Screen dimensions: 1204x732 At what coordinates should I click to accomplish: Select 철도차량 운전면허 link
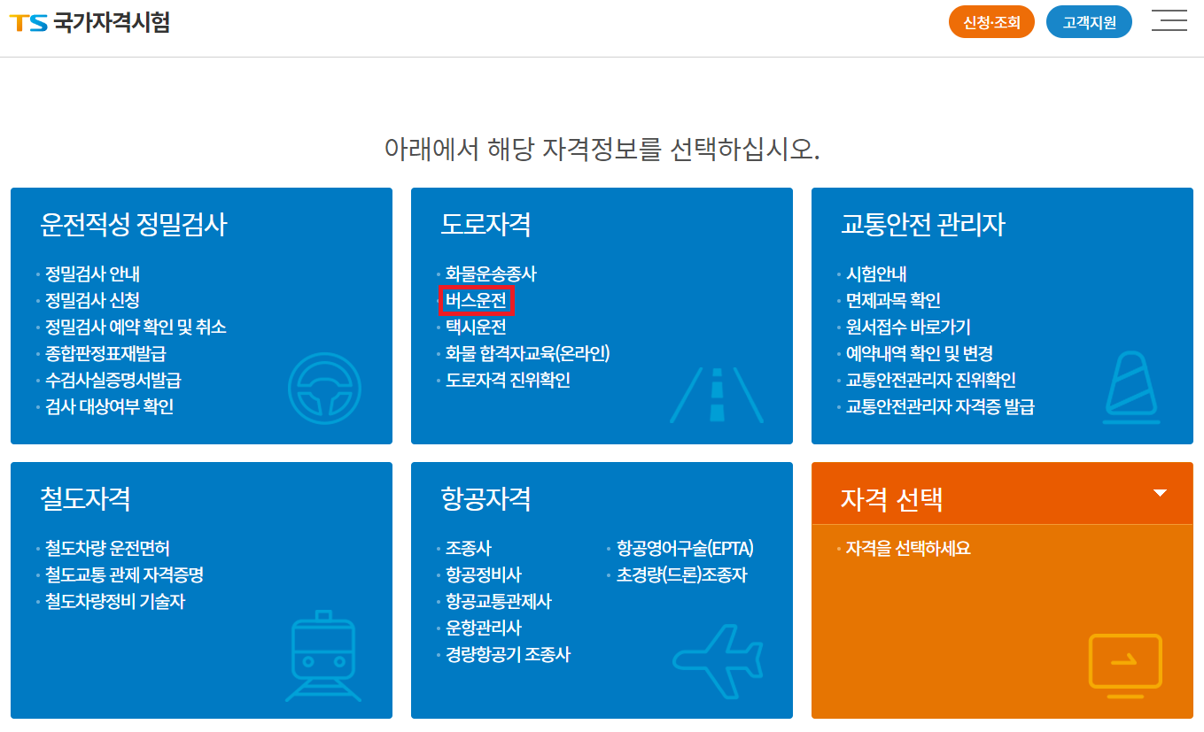pos(107,549)
